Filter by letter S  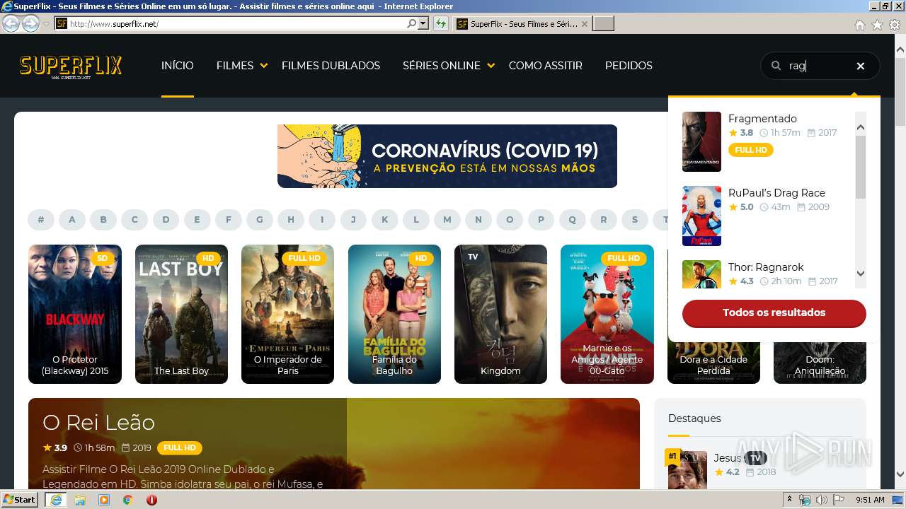pos(635,220)
